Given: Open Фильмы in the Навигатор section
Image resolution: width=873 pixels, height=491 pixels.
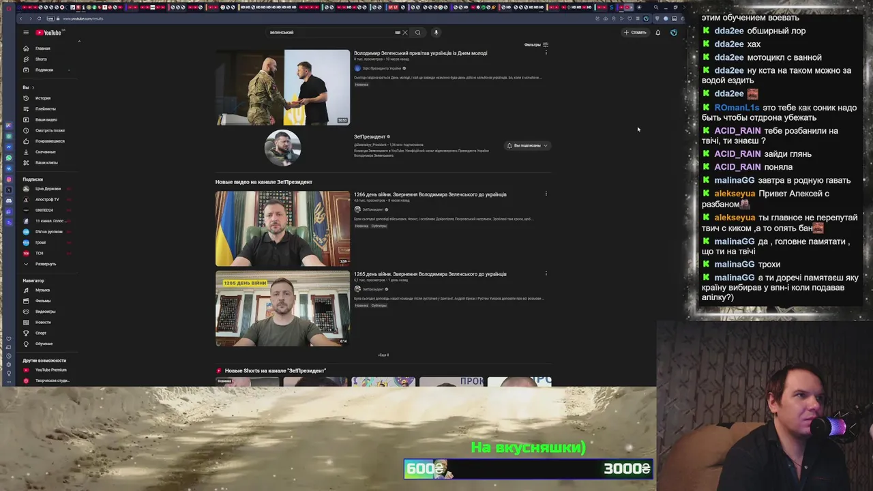Looking at the screenshot, I should click(43, 301).
